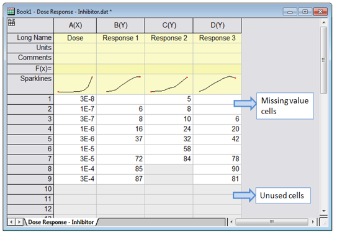Click the horizontal scrollbar left arrow

tap(231, 222)
